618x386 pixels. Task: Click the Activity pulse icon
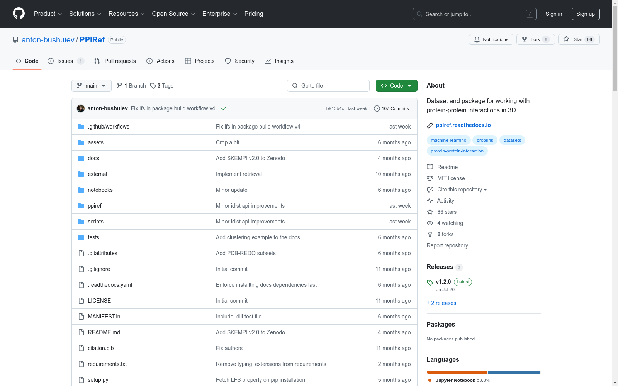[x=430, y=201]
